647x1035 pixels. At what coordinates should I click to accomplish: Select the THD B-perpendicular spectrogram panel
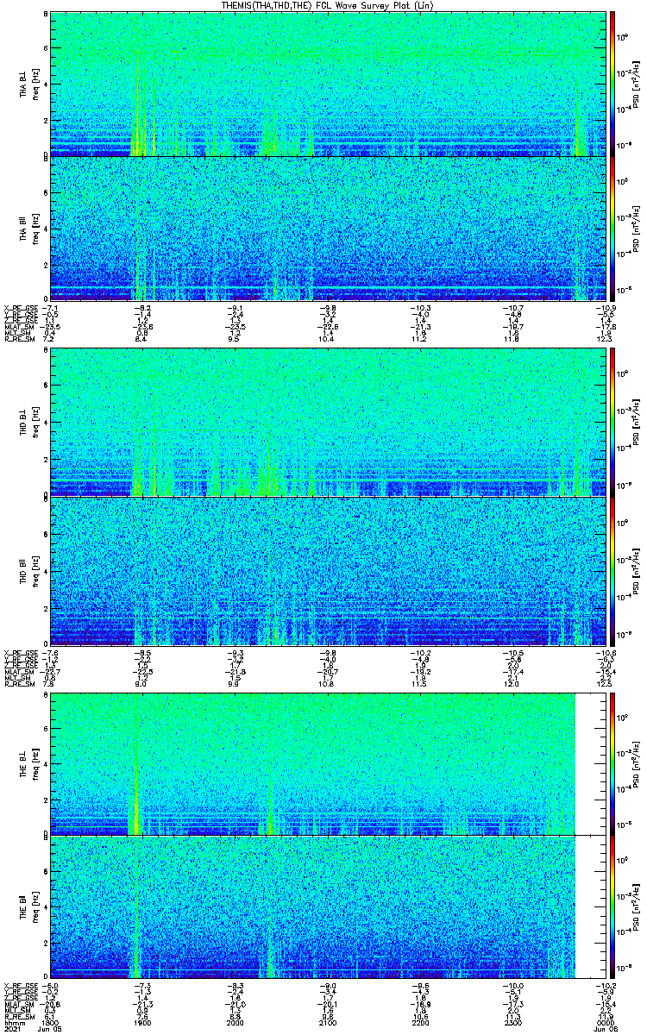[328, 423]
